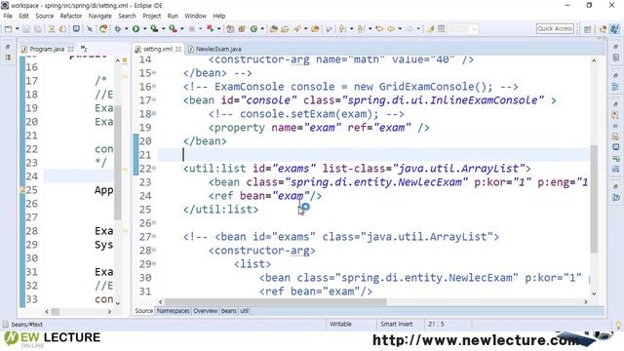
Task: Expand the Run history dropdown arrow
Action: 144,28
